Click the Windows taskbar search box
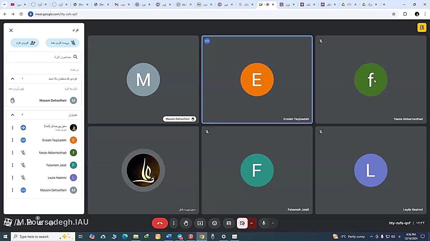The image size is (430, 241). pos(43,237)
